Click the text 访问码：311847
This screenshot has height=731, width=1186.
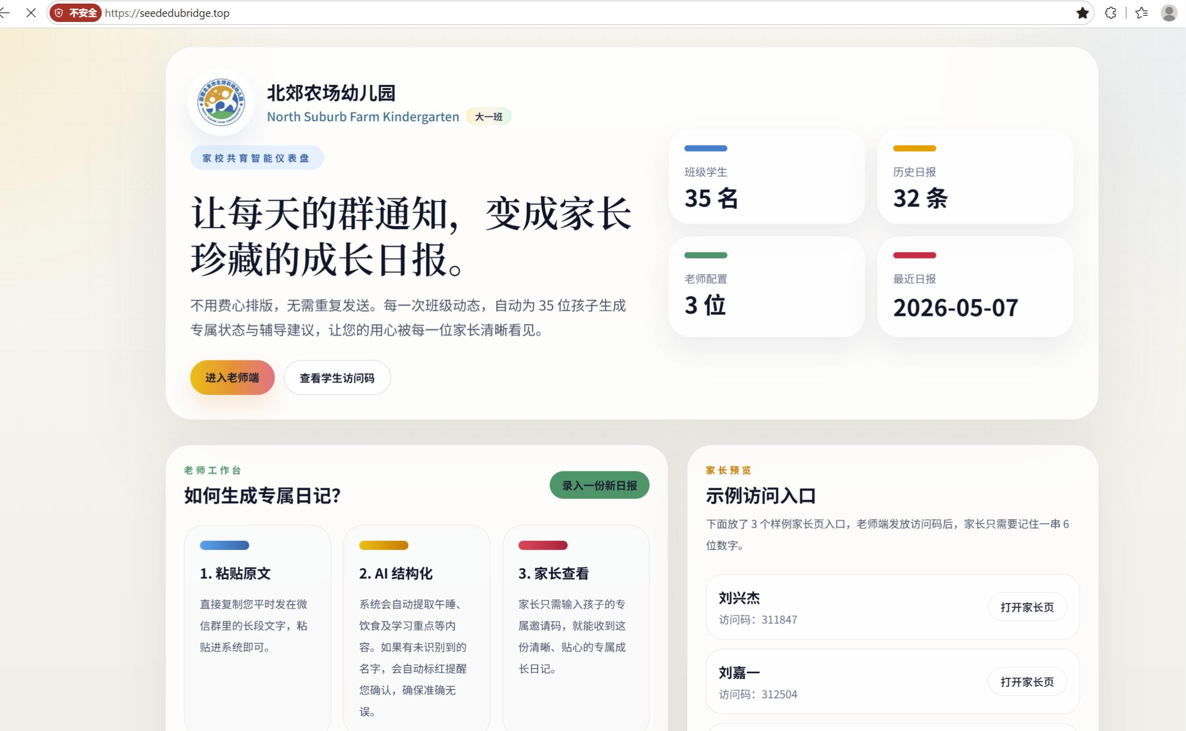point(758,620)
